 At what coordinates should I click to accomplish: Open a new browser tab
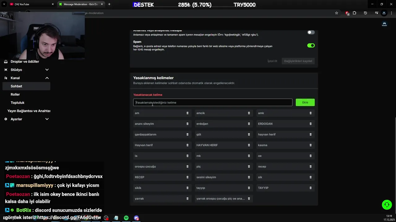(x=109, y=4)
